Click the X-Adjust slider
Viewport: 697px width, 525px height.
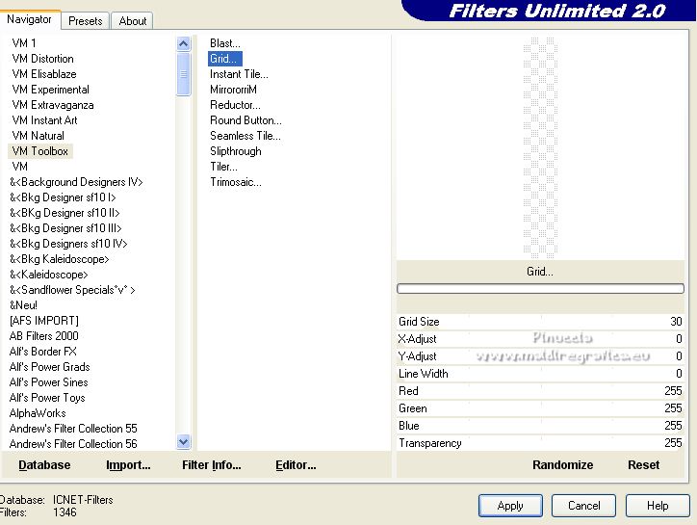click(x=540, y=338)
